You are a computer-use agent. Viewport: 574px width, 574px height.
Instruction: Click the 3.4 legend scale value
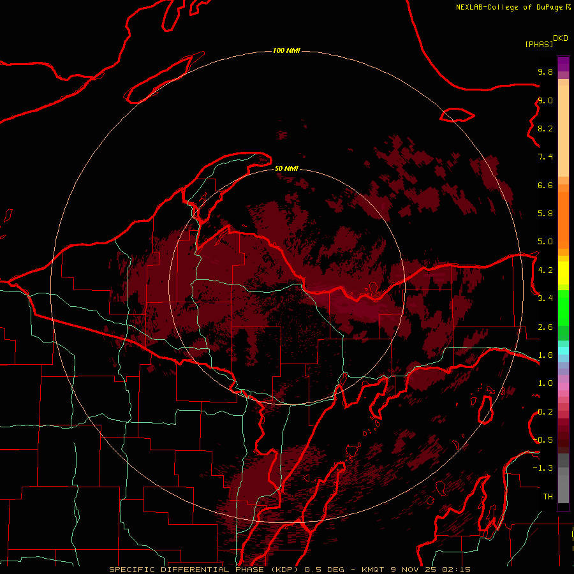tap(545, 298)
